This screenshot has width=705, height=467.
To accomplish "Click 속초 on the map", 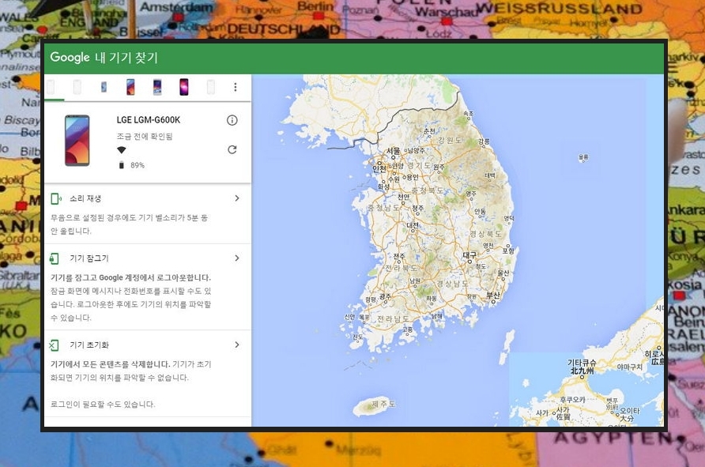I will (x=469, y=114).
